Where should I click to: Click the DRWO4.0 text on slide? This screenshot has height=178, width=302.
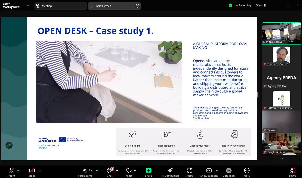click(x=43, y=148)
